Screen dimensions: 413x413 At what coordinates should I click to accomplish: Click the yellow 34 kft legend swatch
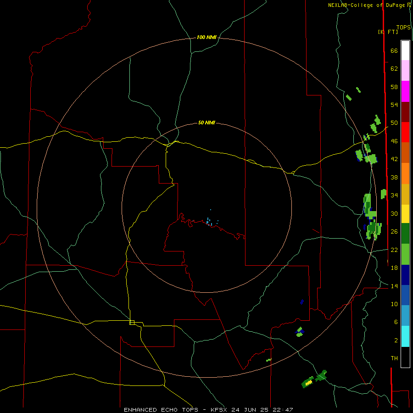tap(405, 214)
